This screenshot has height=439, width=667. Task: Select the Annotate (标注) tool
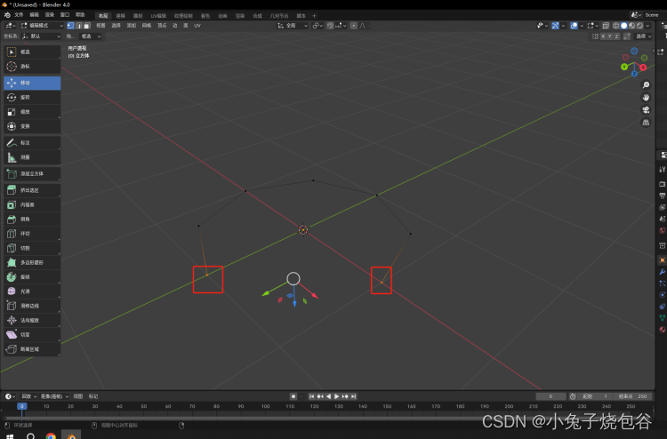click(32, 143)
